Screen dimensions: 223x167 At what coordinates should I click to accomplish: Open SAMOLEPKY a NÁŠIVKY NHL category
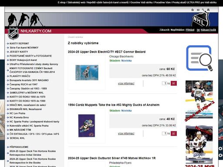click(27, 93)
